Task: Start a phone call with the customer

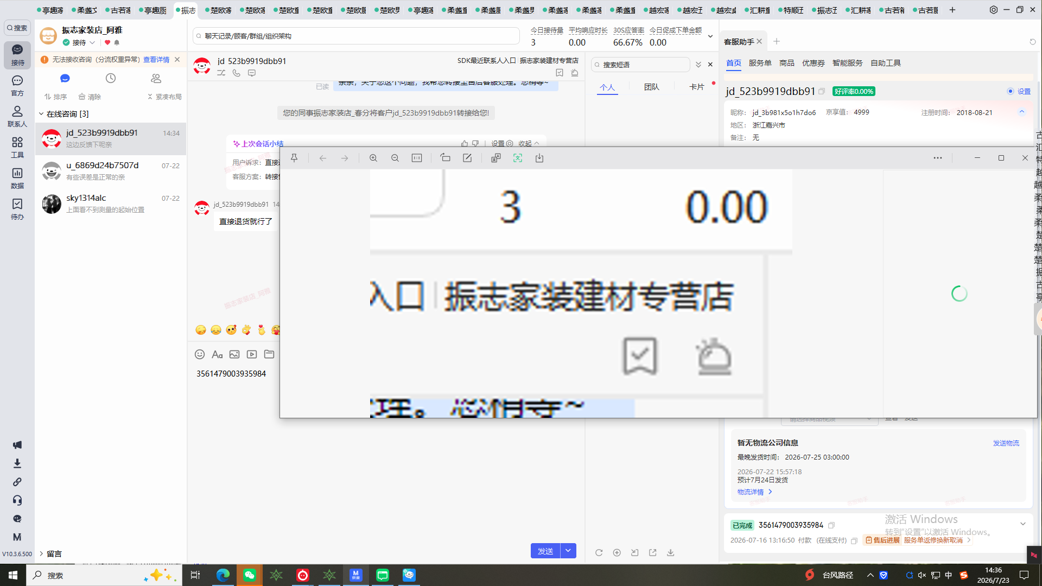Action: click(237, 73)
